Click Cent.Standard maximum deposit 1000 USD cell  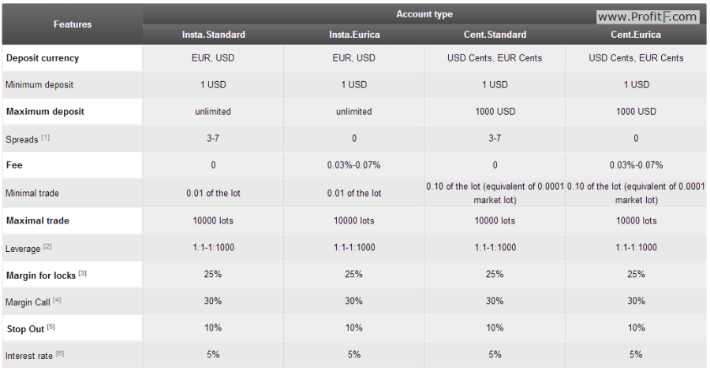495,112
